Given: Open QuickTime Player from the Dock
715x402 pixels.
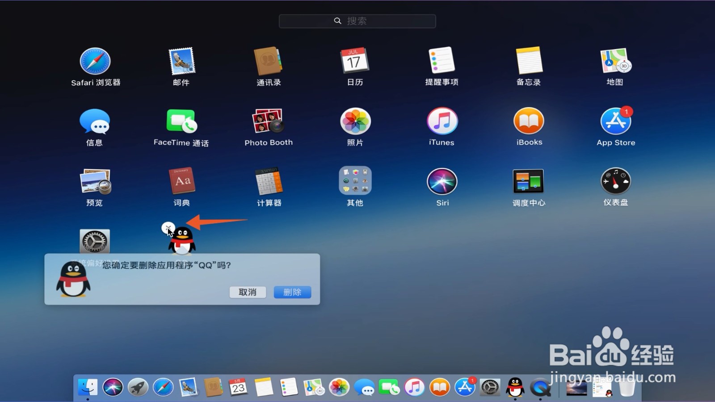Looking at the screenshot, I should click(x=540, y=387).
